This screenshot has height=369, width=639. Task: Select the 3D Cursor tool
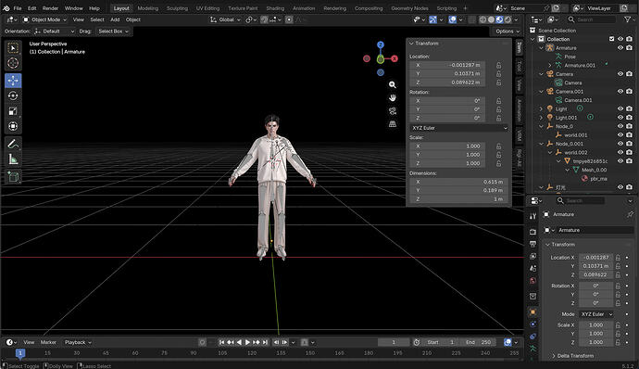(x=13, y=63)
